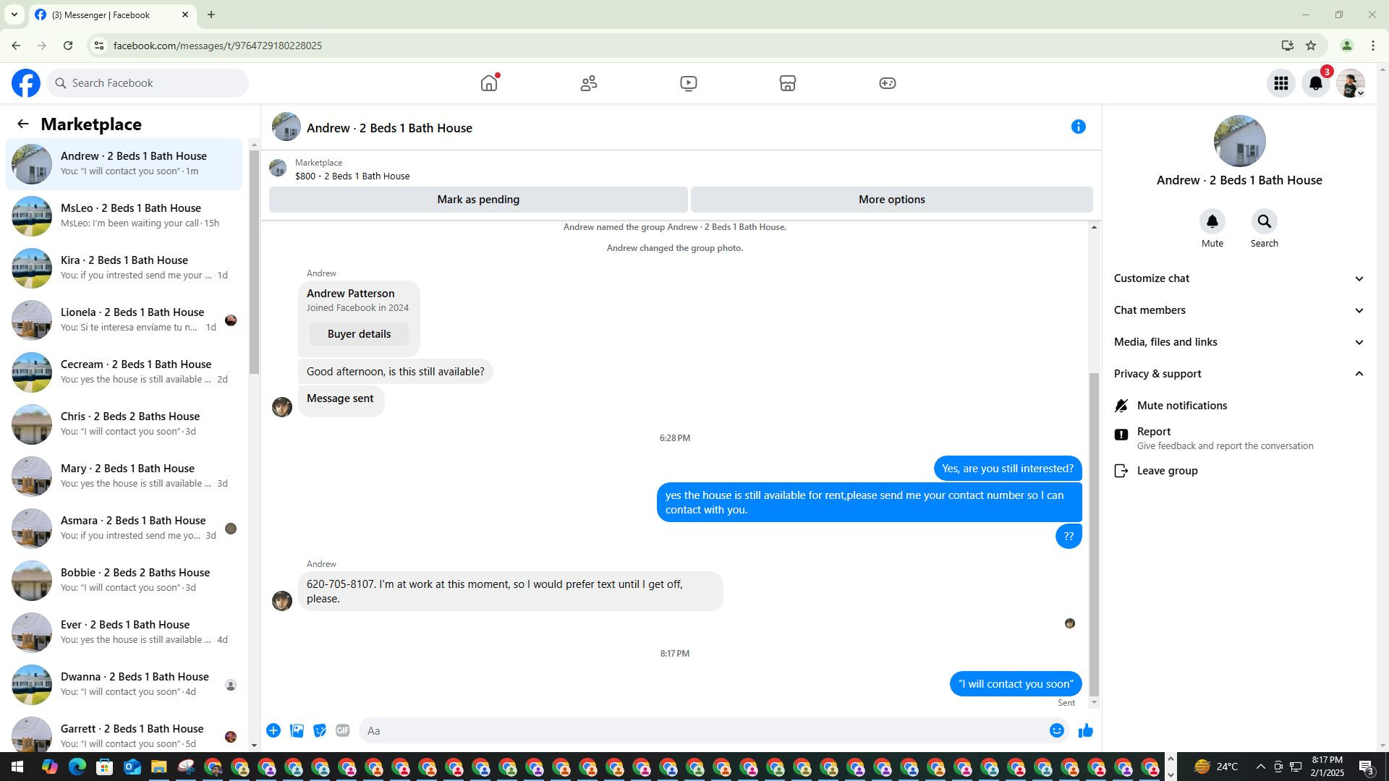Open the Facebook apps grid menu
This screenshot has height=781, width=1389.
[1280, 83]
